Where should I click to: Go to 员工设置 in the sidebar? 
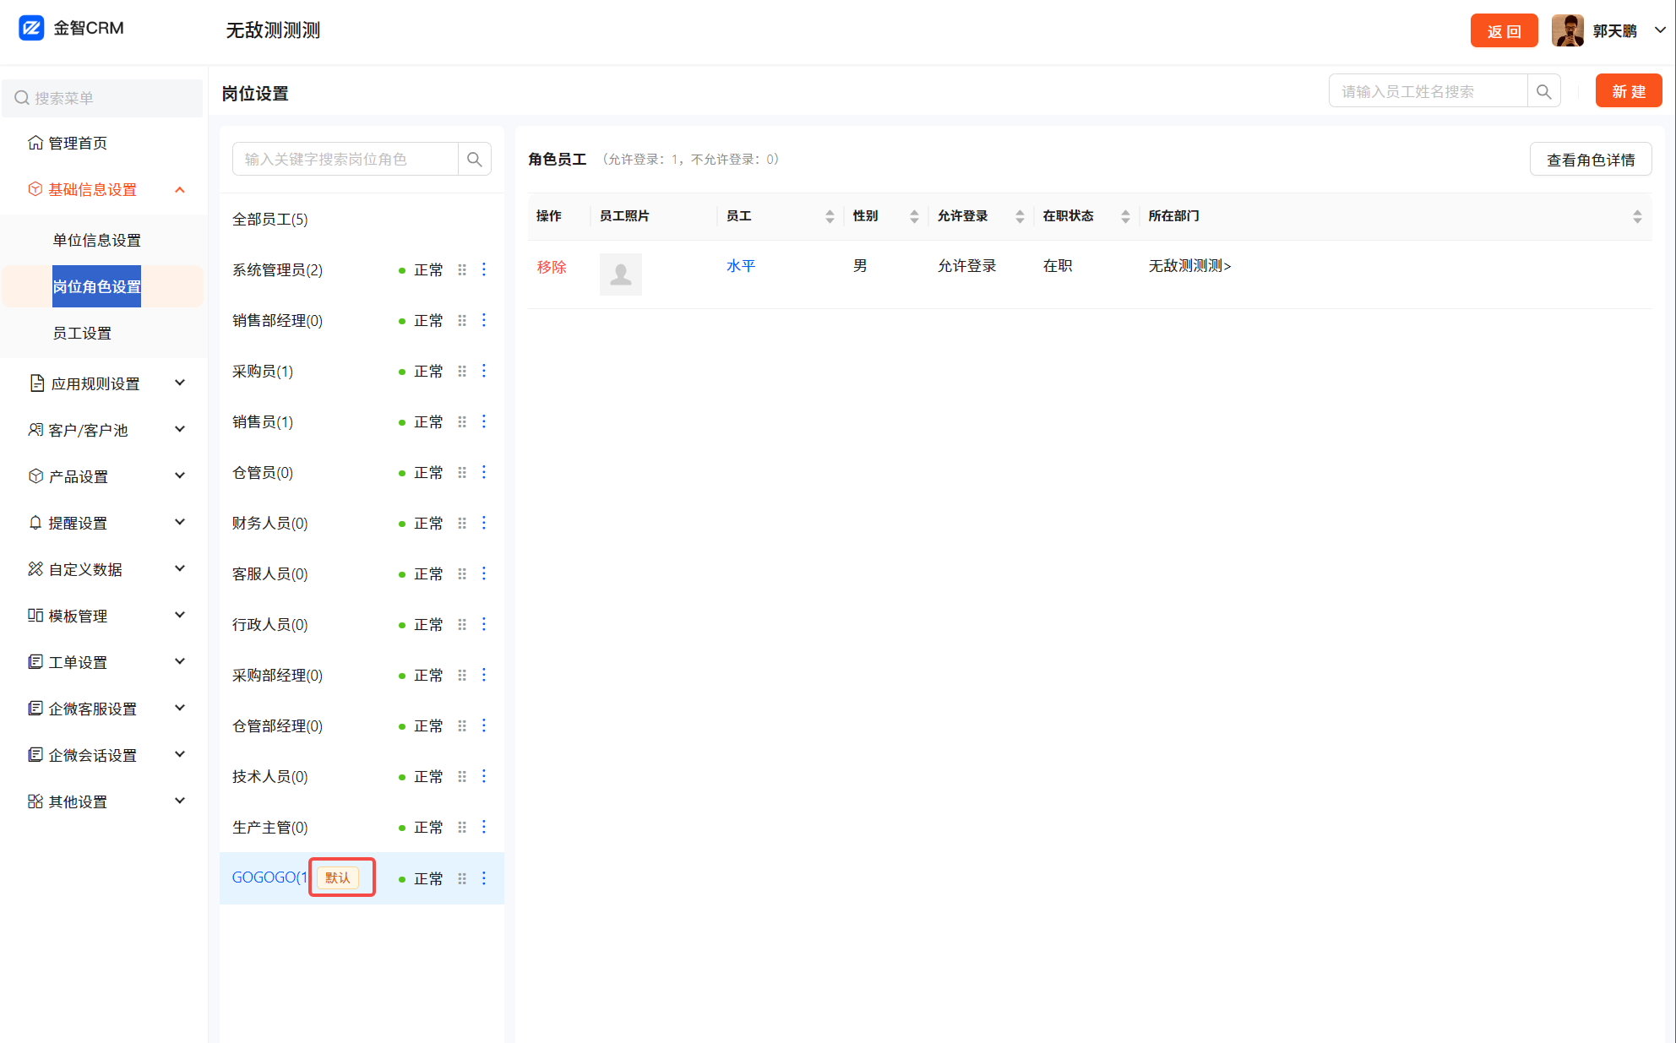click(82, 333)
